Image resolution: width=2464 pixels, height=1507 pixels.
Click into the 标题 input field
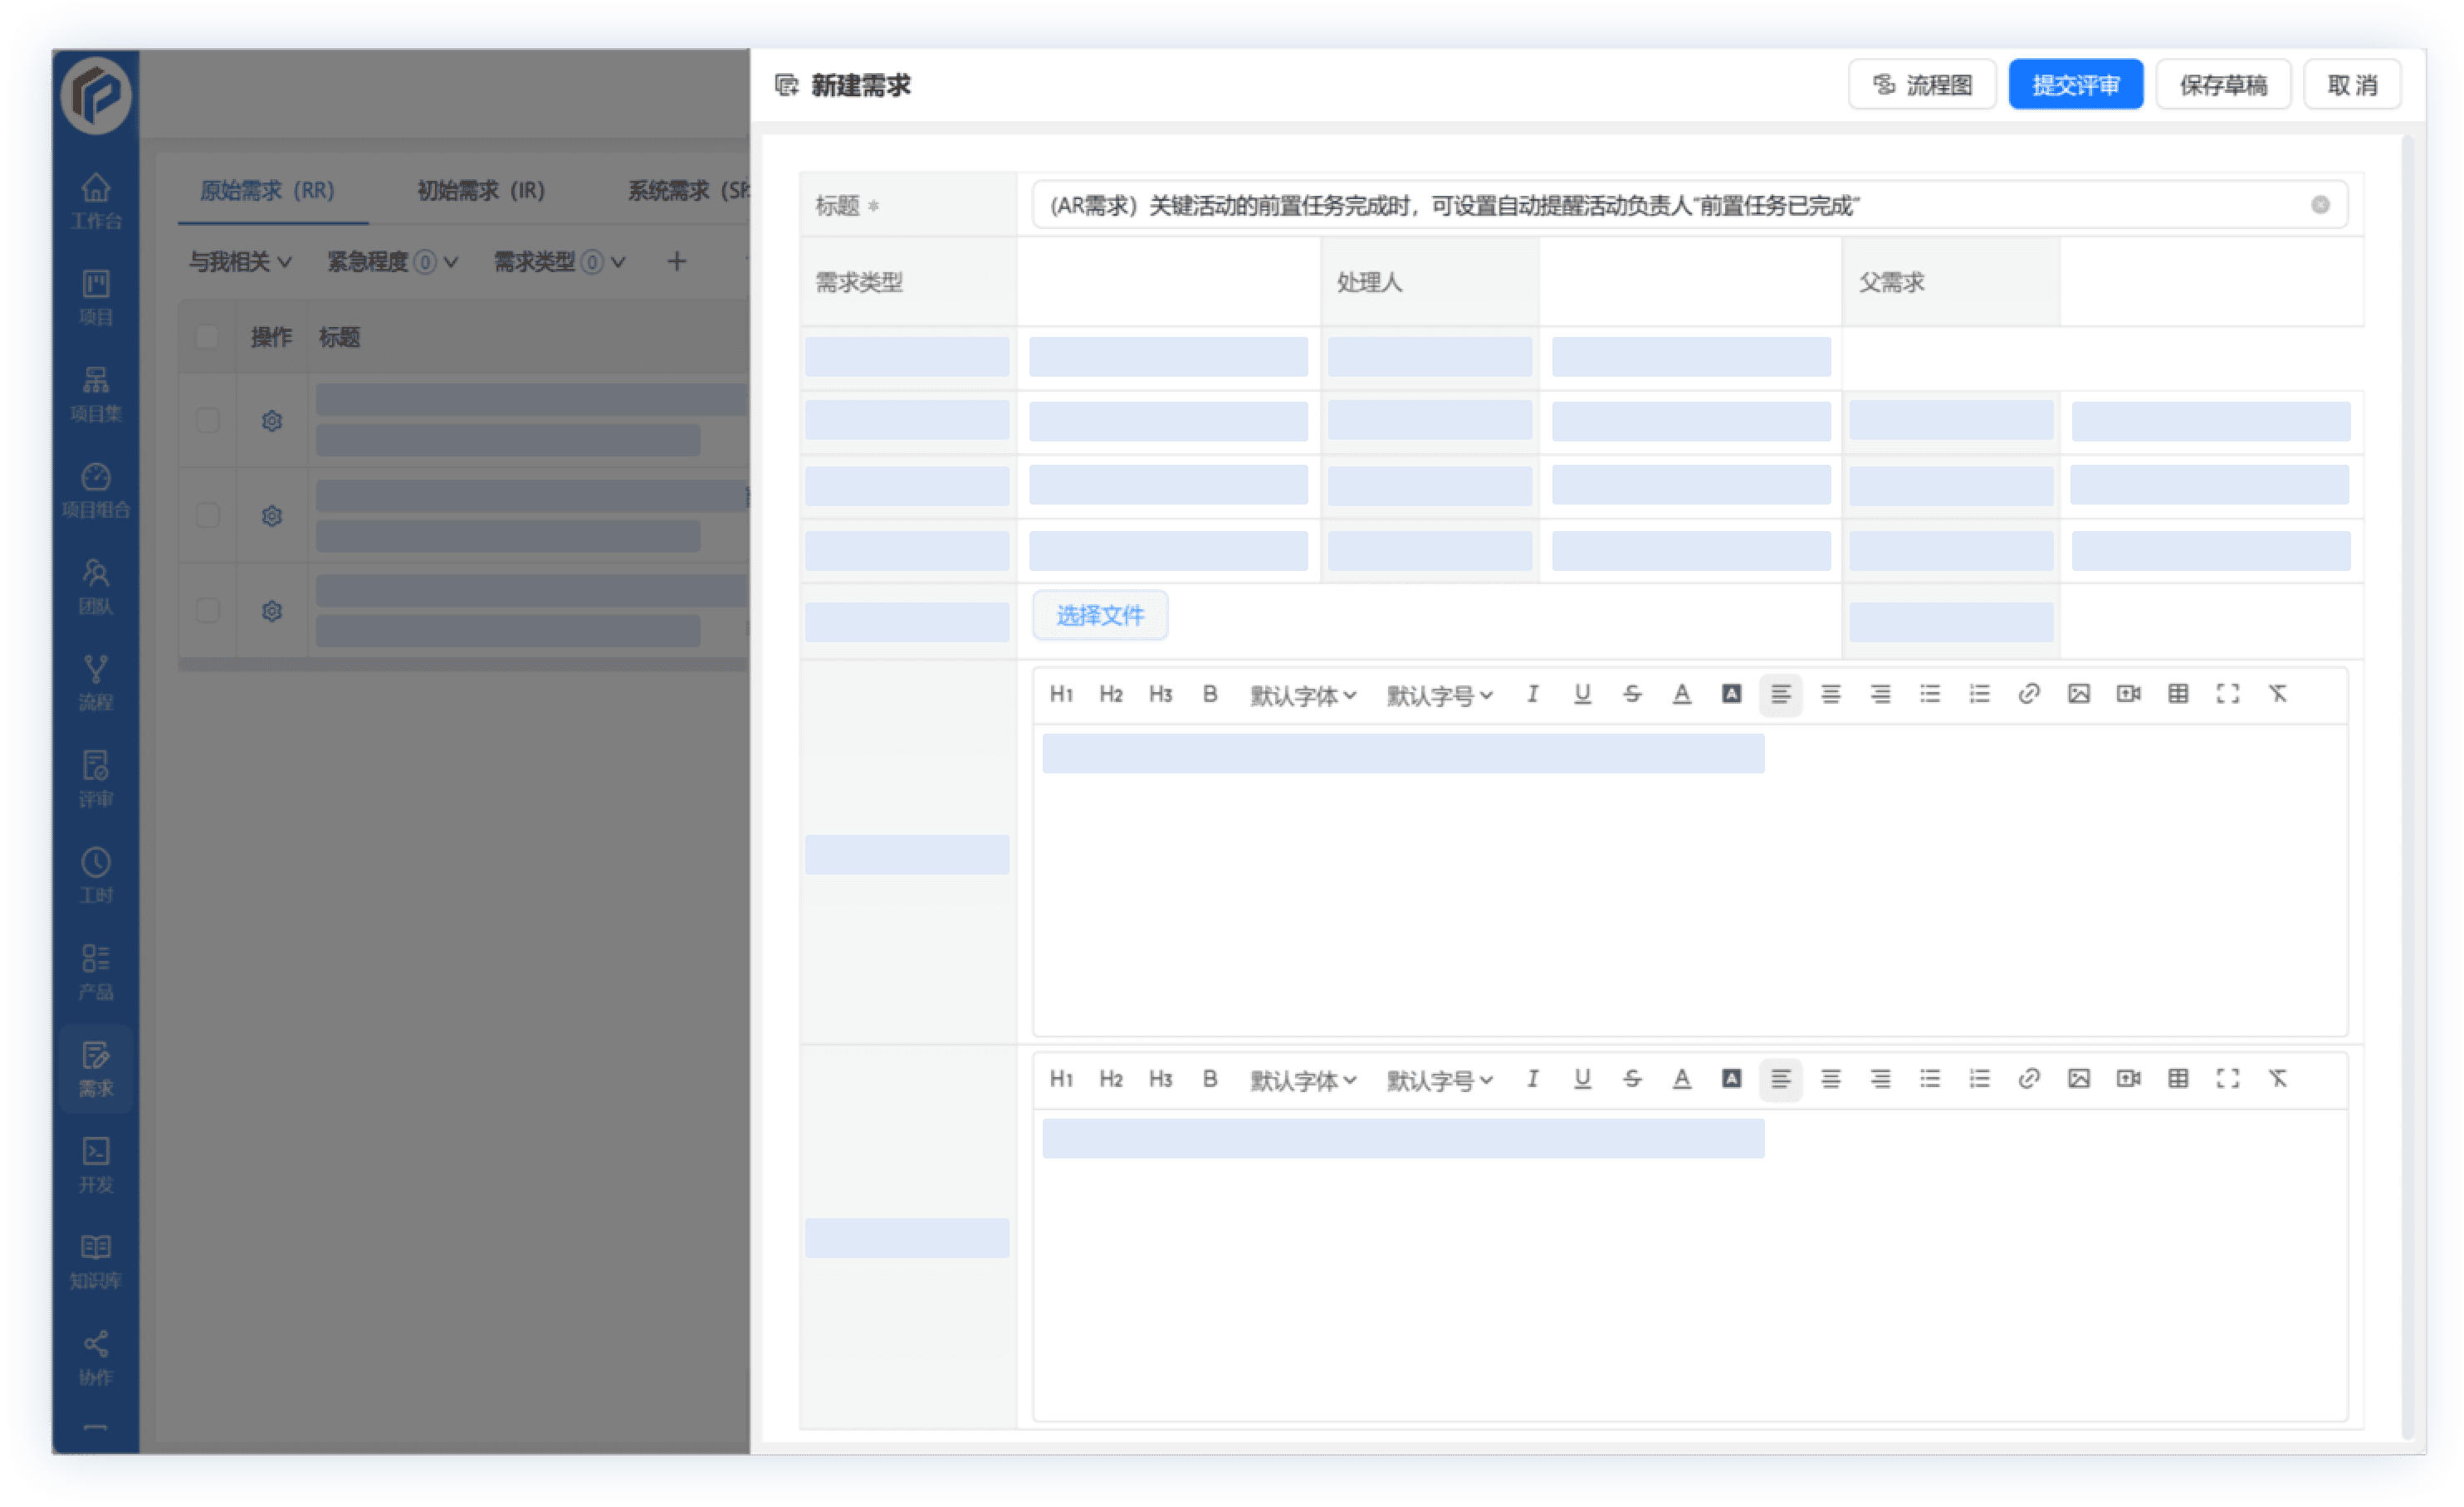click(x=1690, y=205)
